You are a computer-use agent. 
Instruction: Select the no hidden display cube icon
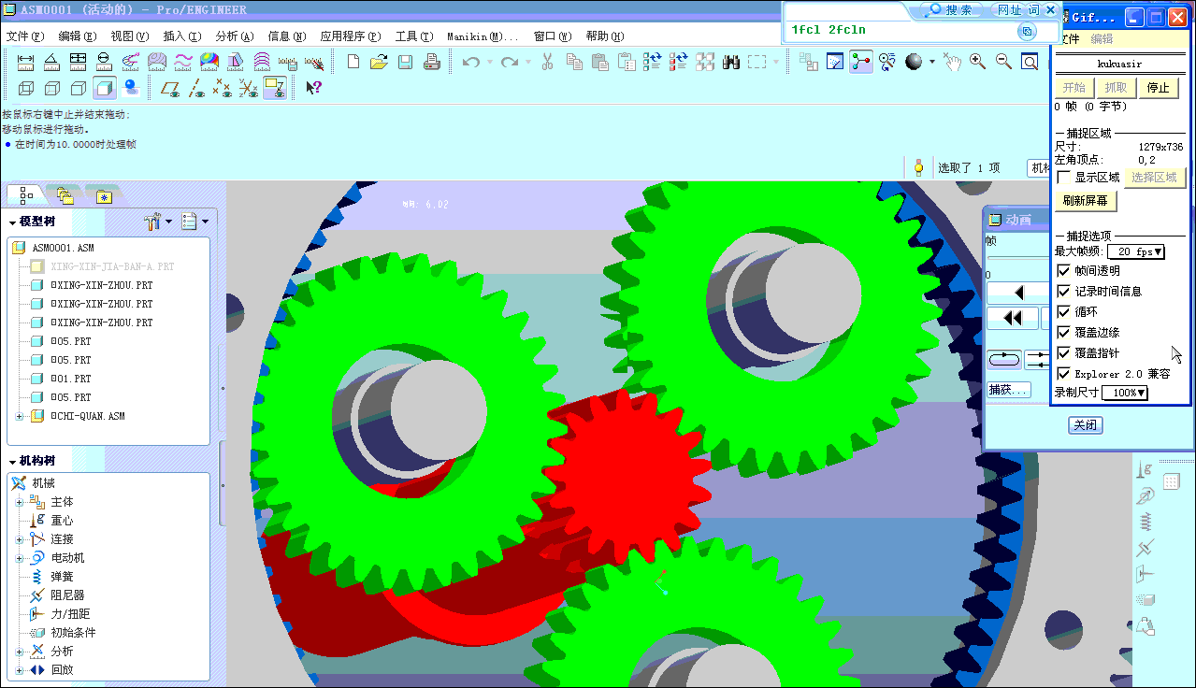pyautogui.click(x=79, y=88)
